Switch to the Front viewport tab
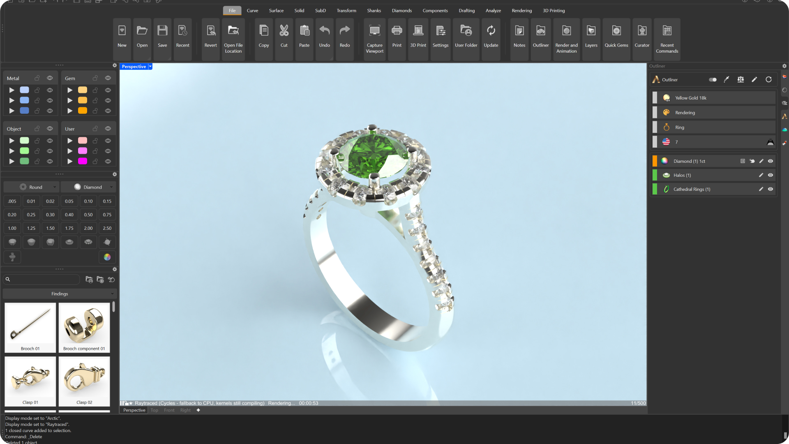Screen dimensions: 789x444 [169, 410]
